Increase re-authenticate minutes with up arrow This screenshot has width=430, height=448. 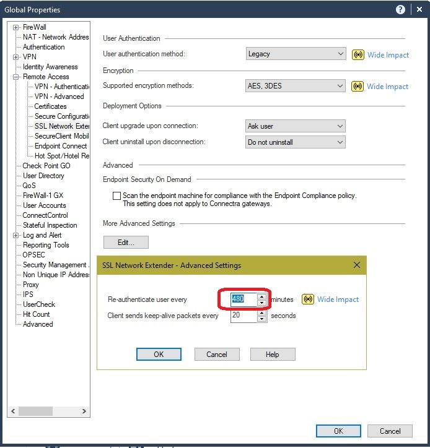point(261,296)
